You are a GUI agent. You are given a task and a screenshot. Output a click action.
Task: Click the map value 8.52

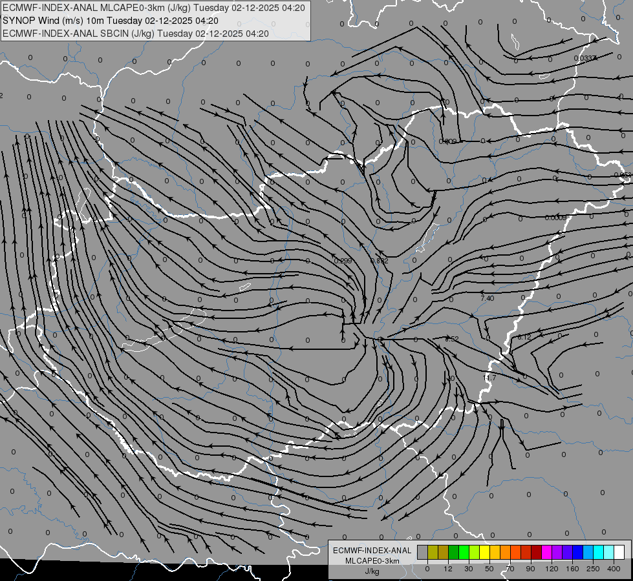pyautogui.click(x=452, y=339)
